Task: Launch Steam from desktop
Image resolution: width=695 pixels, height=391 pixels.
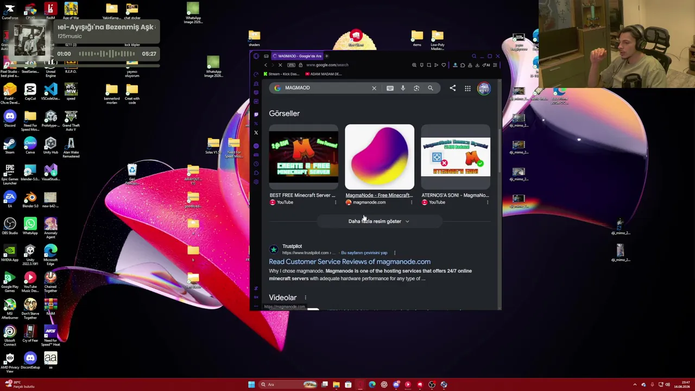Action: (10, 146)
